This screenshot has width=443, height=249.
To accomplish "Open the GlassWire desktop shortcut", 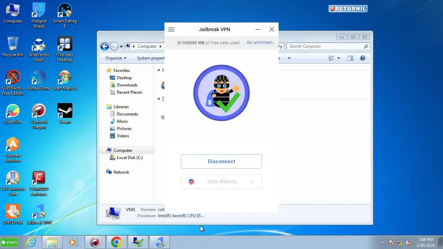I will coord(13,114).
